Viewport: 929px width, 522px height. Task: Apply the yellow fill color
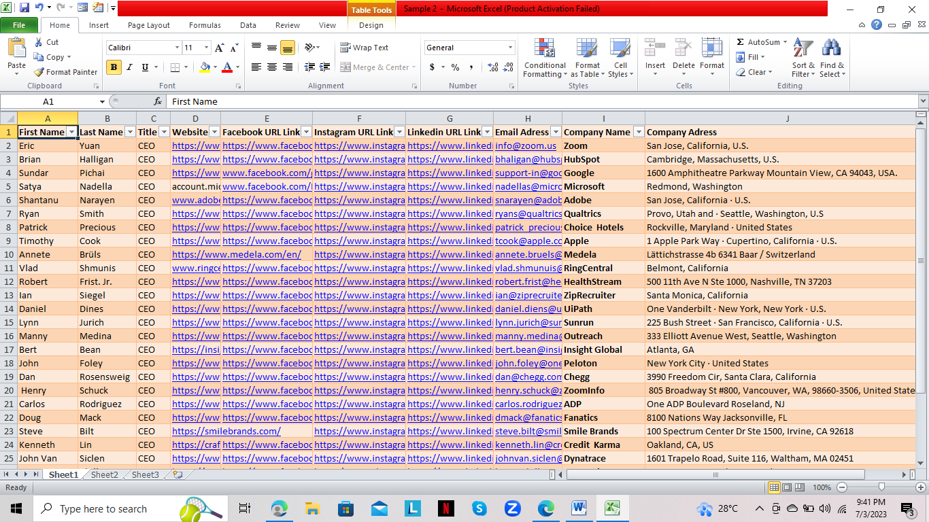coord(205,67)
